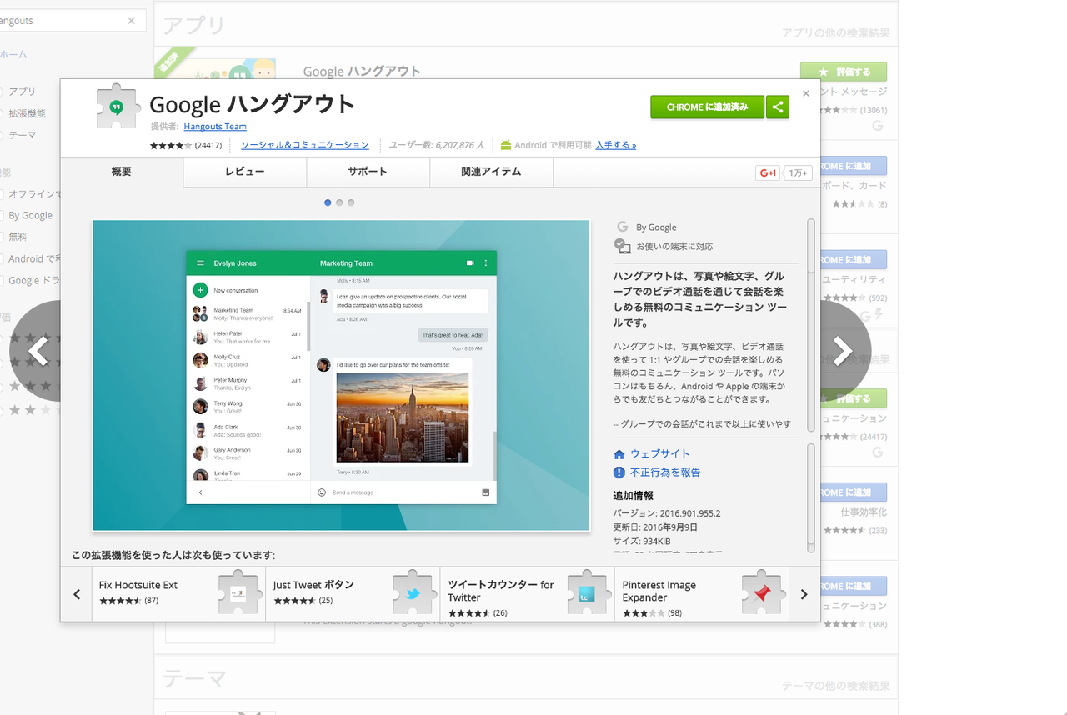Viewport: 1067px width, 715px height.
Task: Click the device compatibility icon beside お使いの端末に対応
Action: tap(623, 246)
